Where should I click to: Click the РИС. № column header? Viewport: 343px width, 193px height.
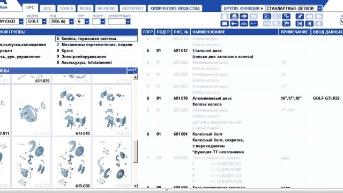coord(181,32)
